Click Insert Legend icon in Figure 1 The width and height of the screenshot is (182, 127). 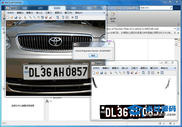(x=67, y=18)
